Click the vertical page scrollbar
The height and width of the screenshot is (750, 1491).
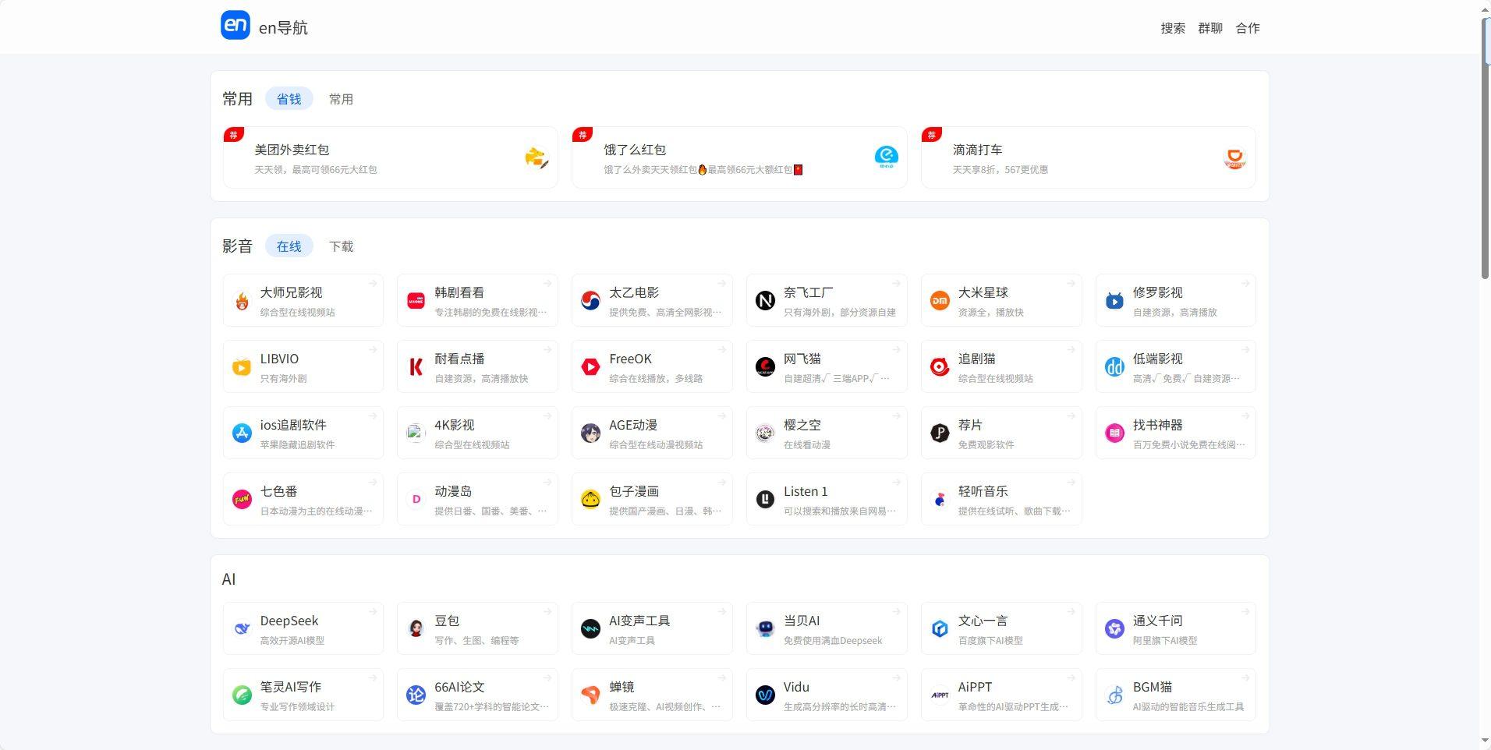[1485, 148]
